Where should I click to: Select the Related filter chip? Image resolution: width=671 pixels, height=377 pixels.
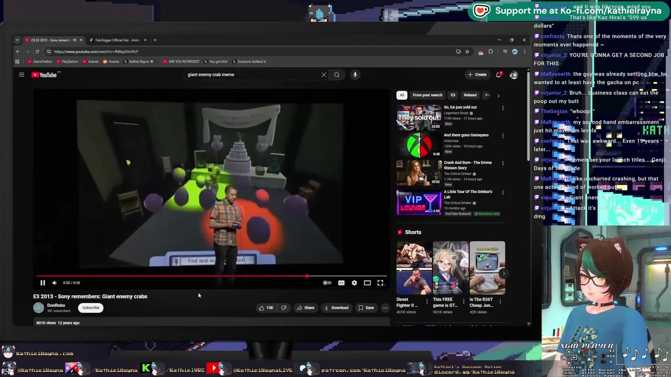coord(470,95)
